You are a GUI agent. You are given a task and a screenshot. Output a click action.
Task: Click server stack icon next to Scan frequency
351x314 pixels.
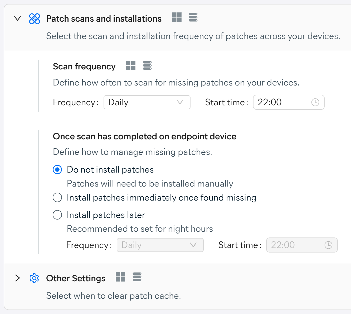(147, 65)
